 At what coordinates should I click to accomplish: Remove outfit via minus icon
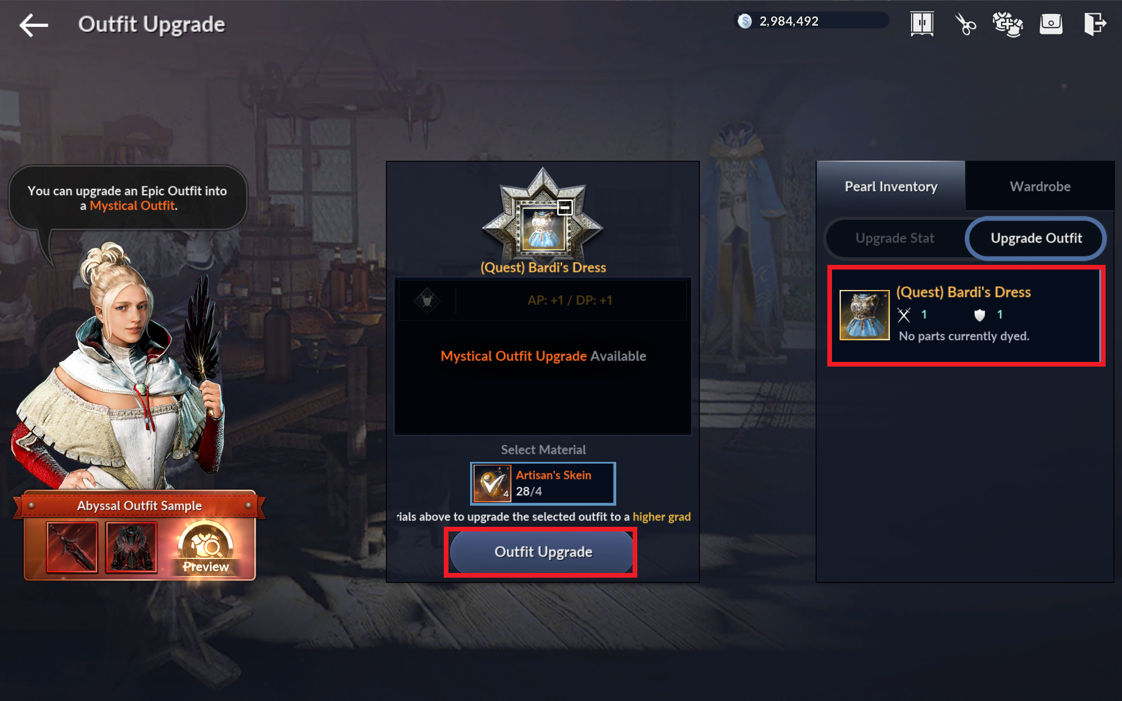(565, 207)
